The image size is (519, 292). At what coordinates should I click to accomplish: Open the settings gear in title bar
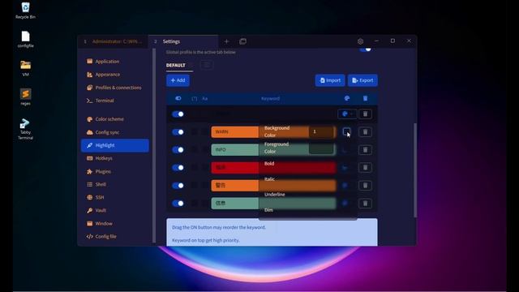(360, 41)
